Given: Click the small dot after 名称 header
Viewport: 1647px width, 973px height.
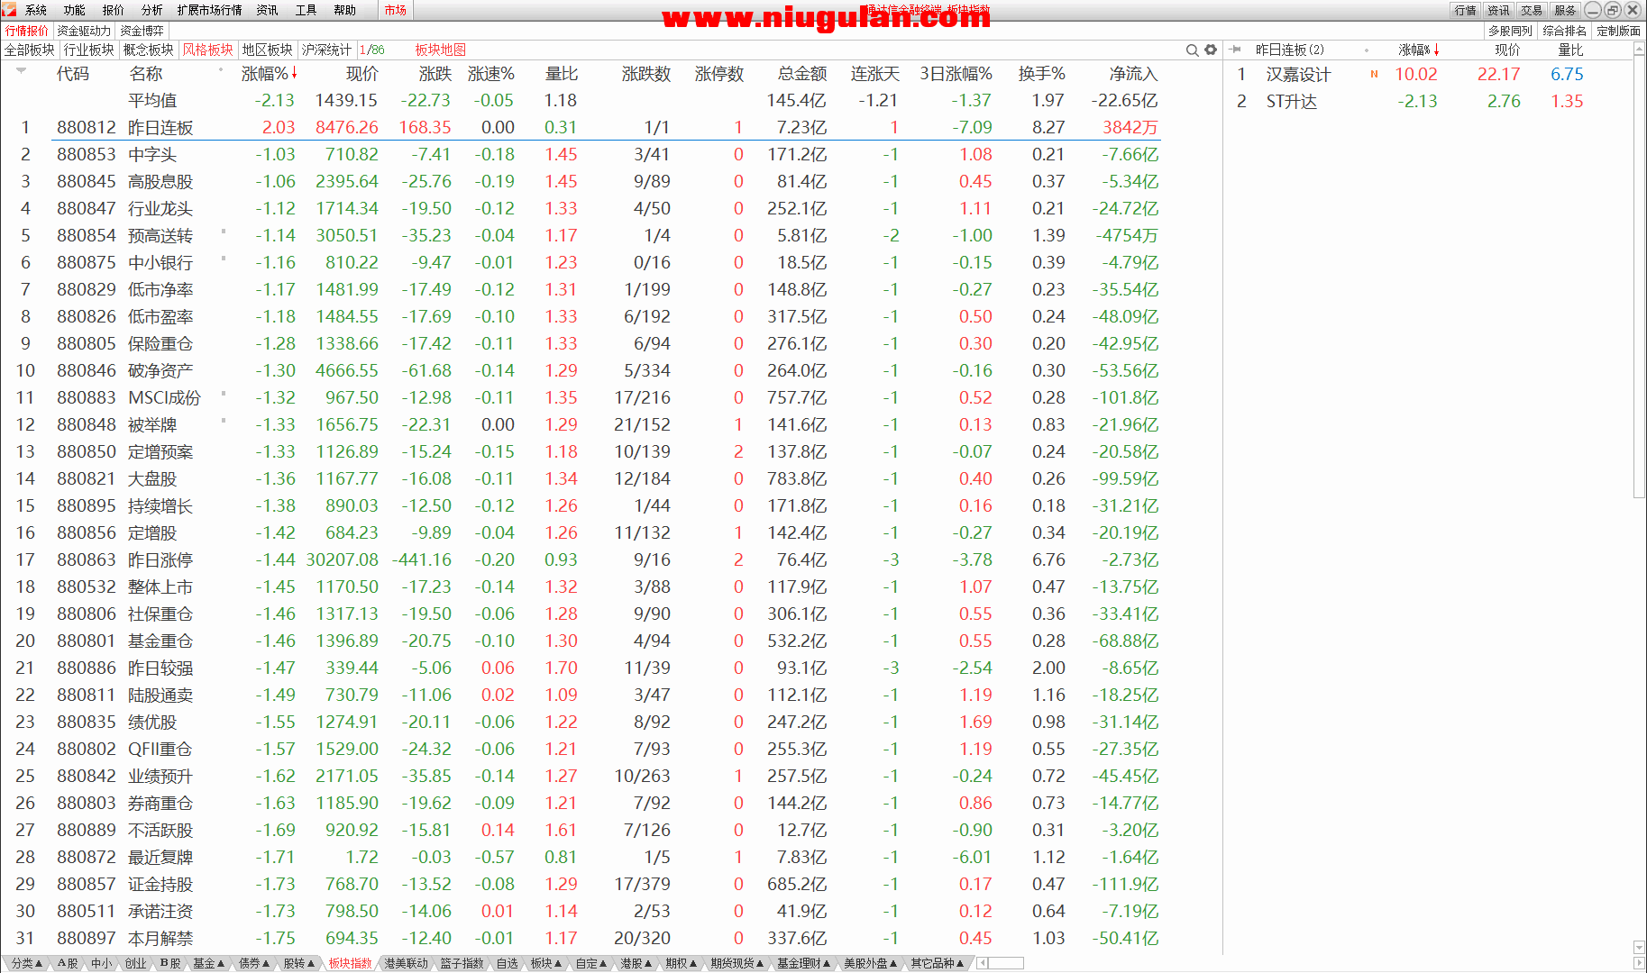Looking at the screenshot, I should click(x=221, y=69).
